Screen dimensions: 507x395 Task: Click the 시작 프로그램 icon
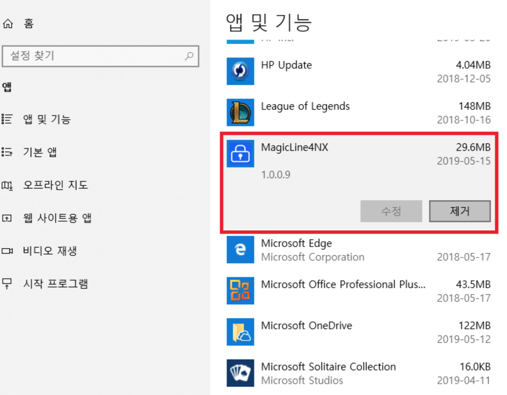coord(7,284)
